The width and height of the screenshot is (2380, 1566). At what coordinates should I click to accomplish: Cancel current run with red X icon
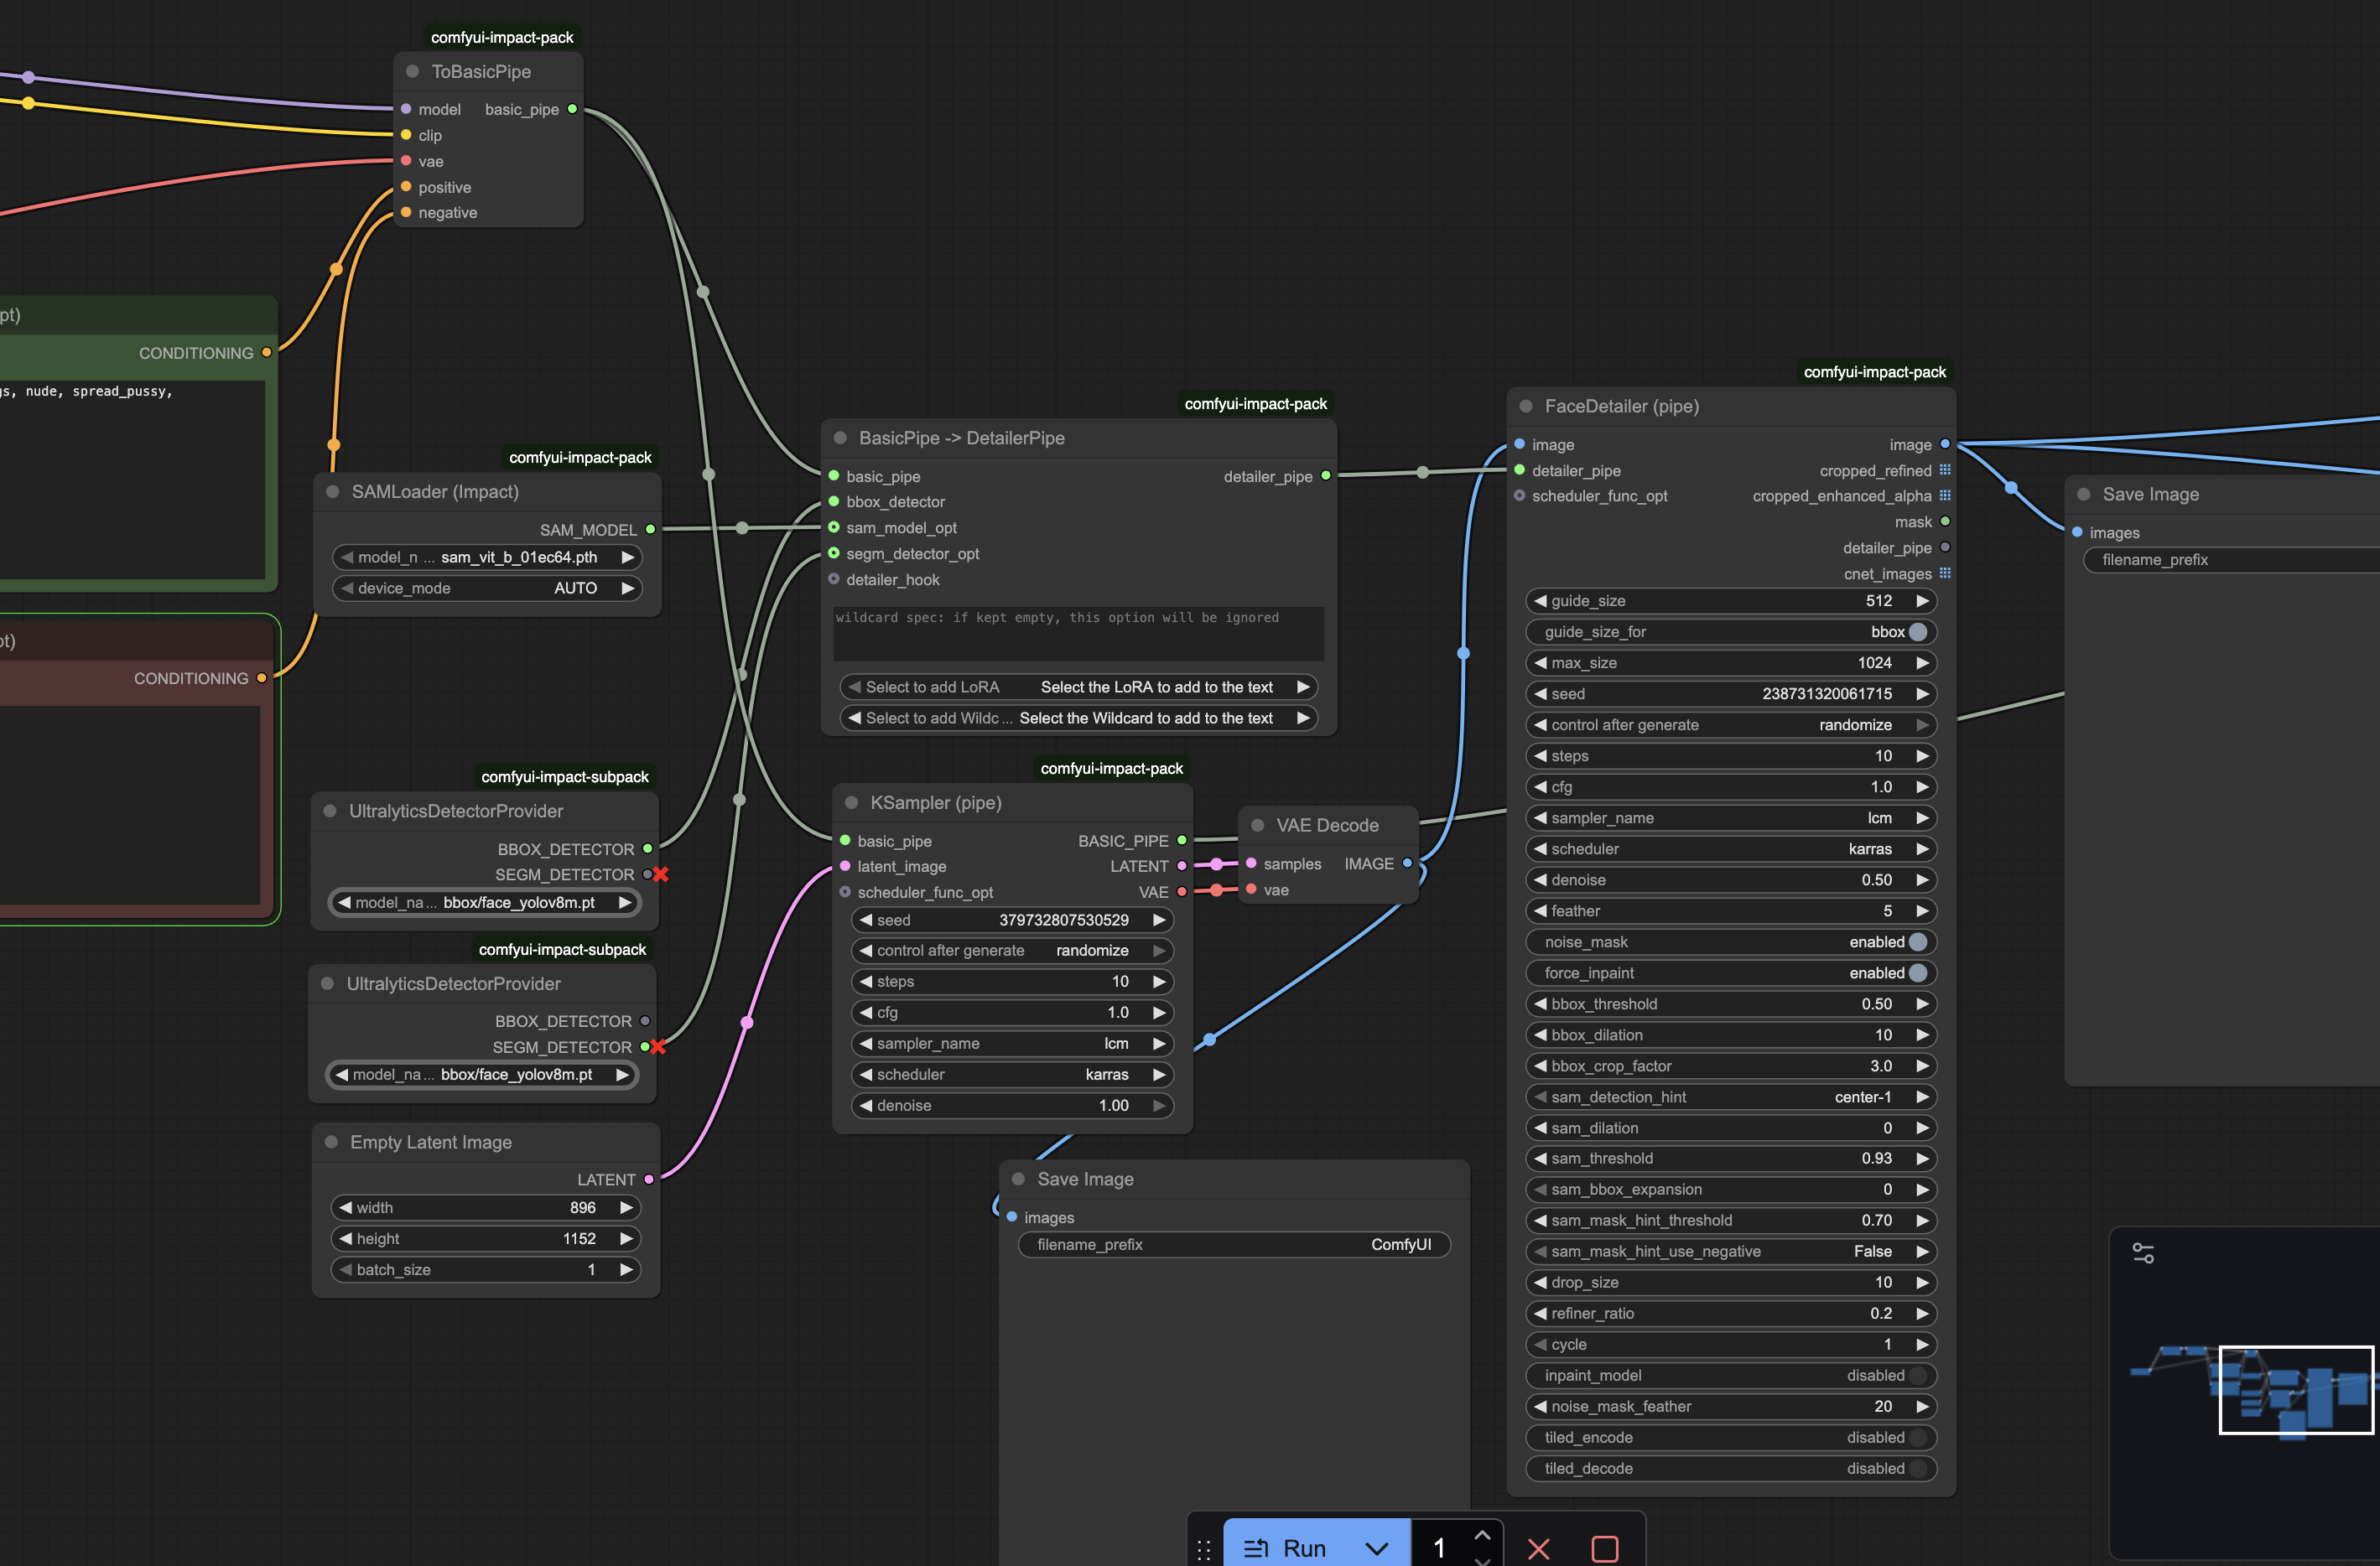click(1539, 1548)
